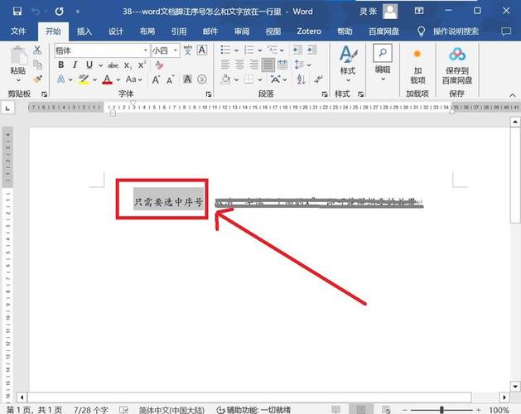
Task: Click Decrease Indent icon
Action: point(297,51)
